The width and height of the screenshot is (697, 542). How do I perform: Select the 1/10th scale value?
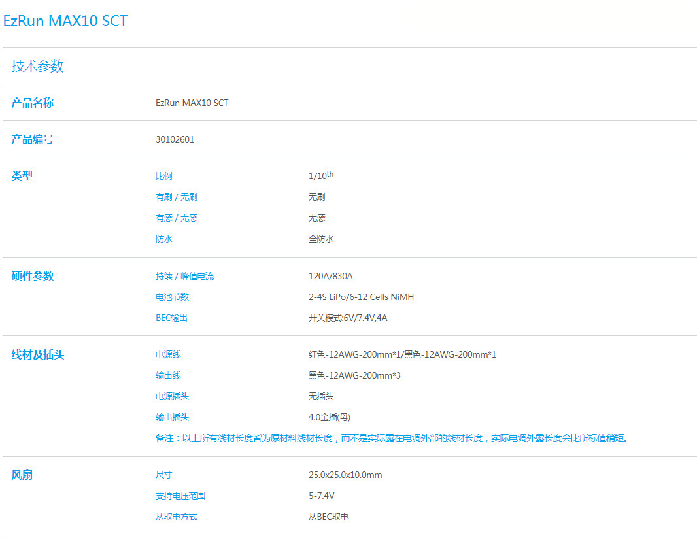coord(321,175)
